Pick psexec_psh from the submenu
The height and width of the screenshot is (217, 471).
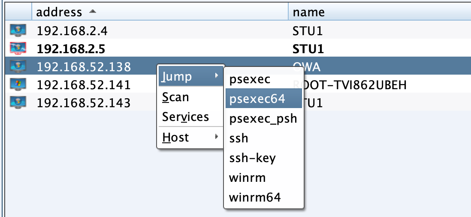point(263,119)
